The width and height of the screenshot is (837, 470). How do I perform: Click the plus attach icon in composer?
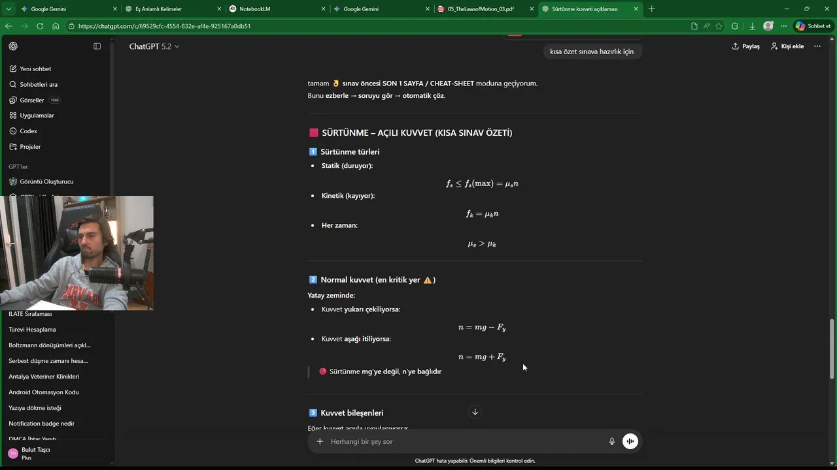[320, 441]
